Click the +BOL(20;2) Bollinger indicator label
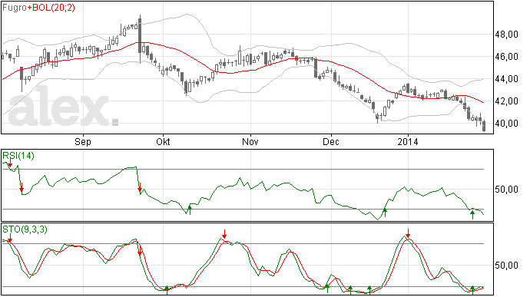Image resolution: width=530 pixels, height=297 pixels. (51, 8)
